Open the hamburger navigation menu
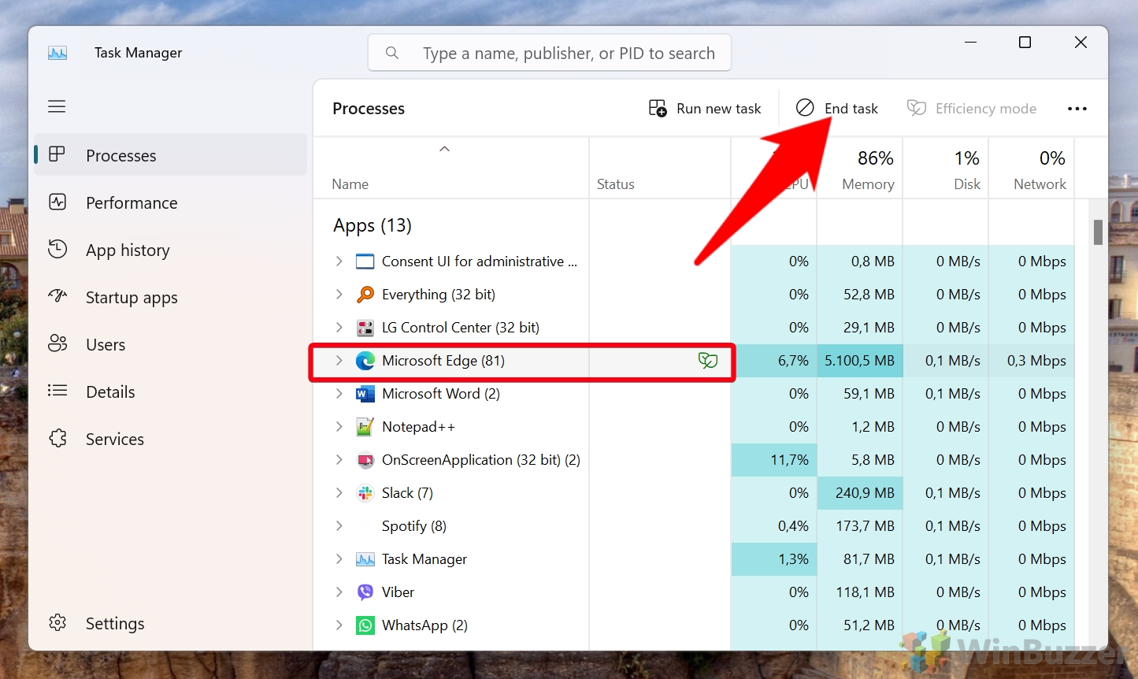1138x679 pixels. pyautogui.click(x=57, y=106)
